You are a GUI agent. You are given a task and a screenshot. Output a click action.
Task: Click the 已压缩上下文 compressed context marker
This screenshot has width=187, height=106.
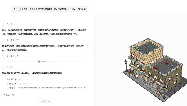click(44, 61)
